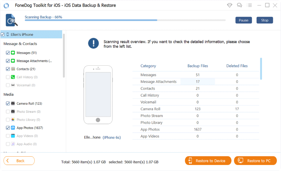
Task: Click the Message & Contacts heading
Action: tap(20, 44)
